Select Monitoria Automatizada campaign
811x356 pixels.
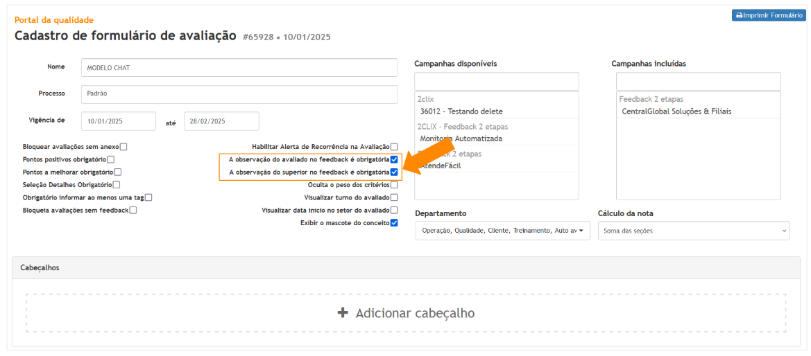461,139
